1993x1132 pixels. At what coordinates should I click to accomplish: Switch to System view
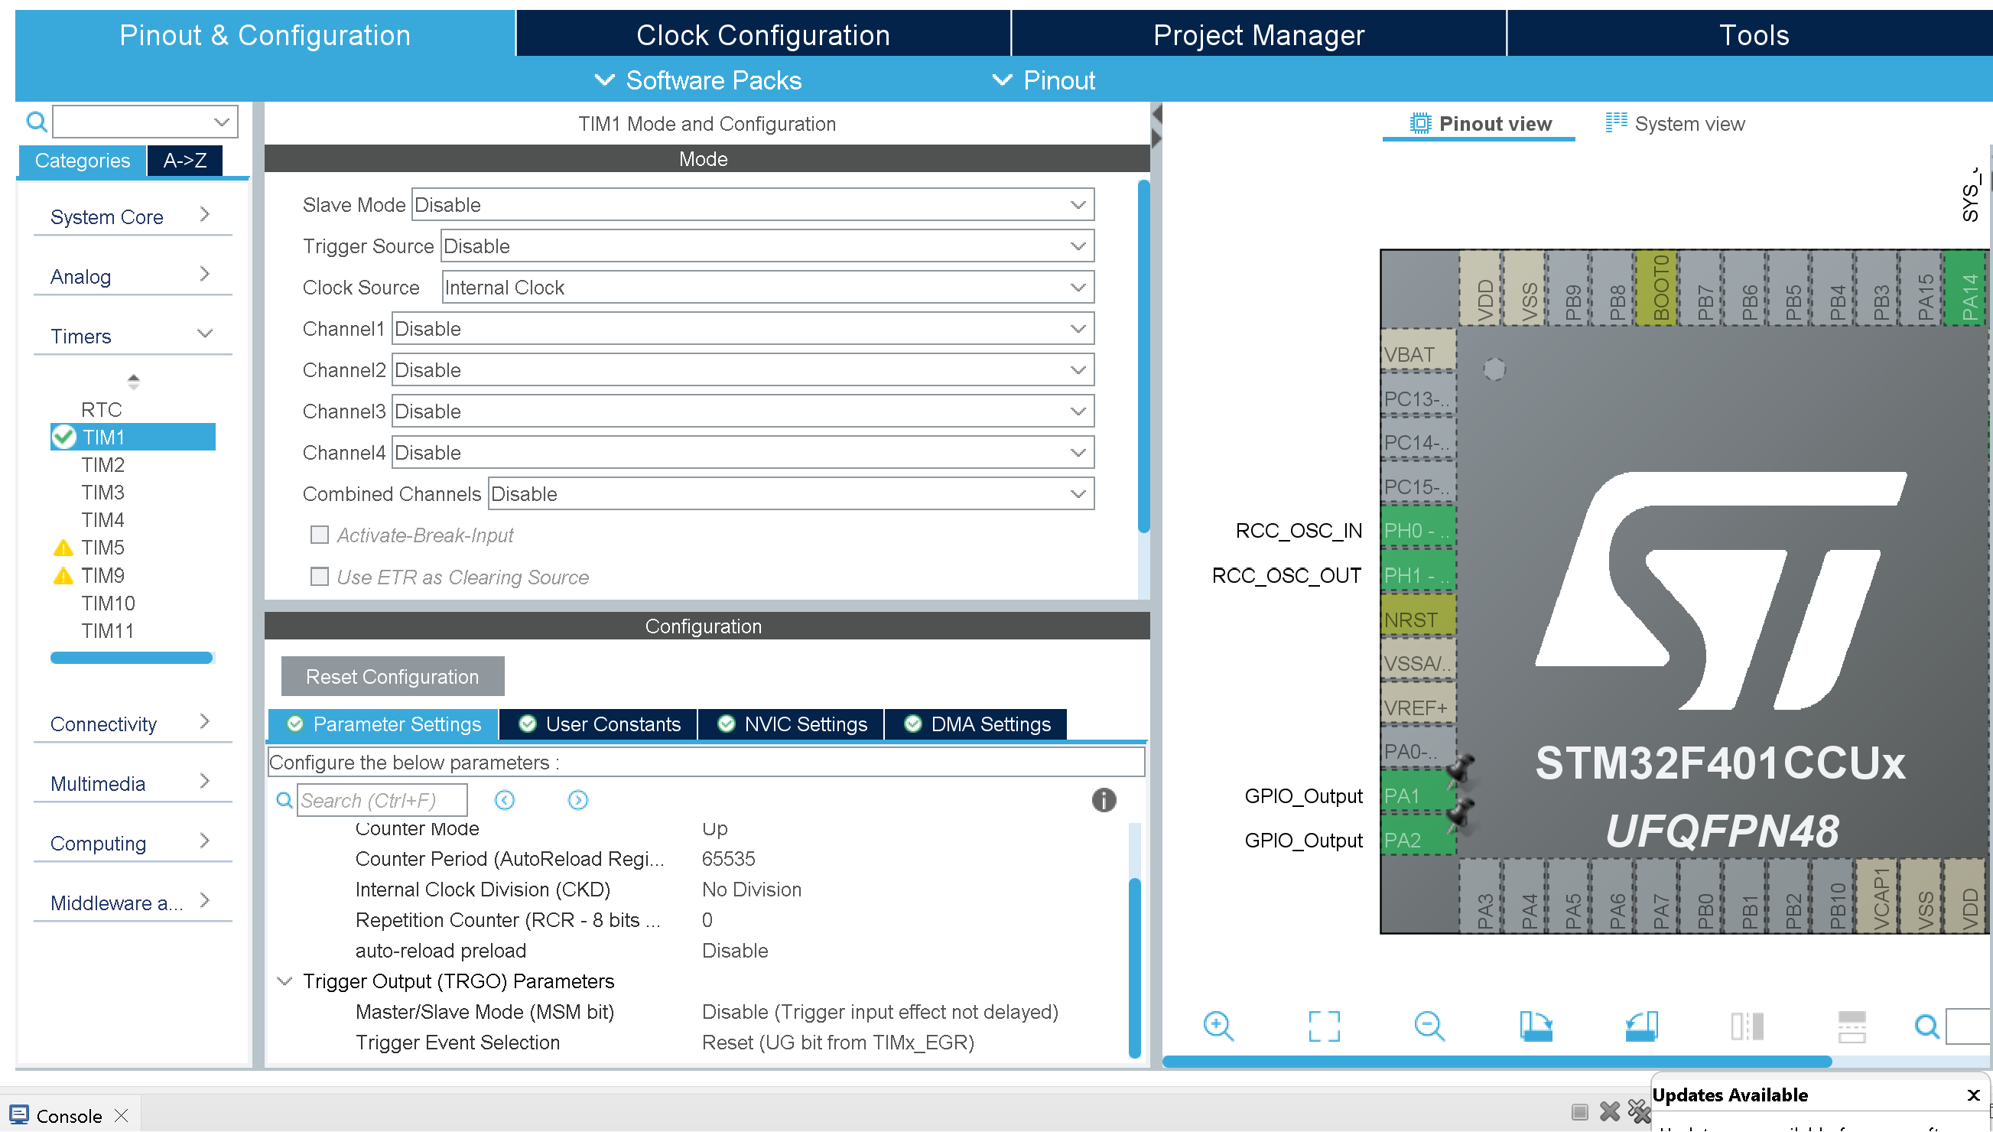[x=1675, y=124]
